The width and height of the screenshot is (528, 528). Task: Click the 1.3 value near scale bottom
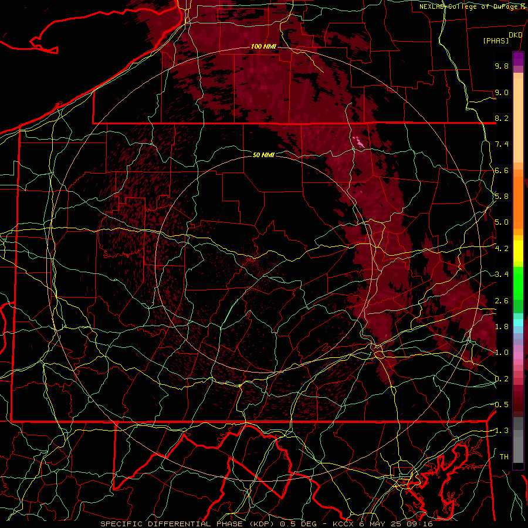(x=502, y=431)
